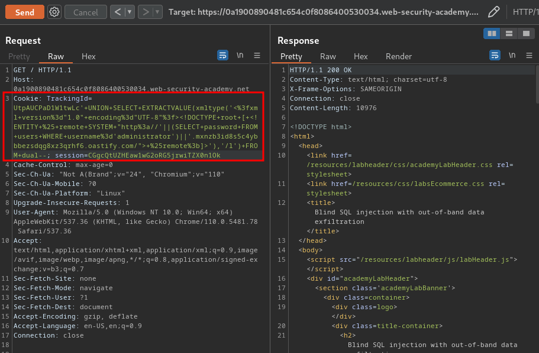
Task: Switch Response view to Raw tab
Action: click(328, 56)
